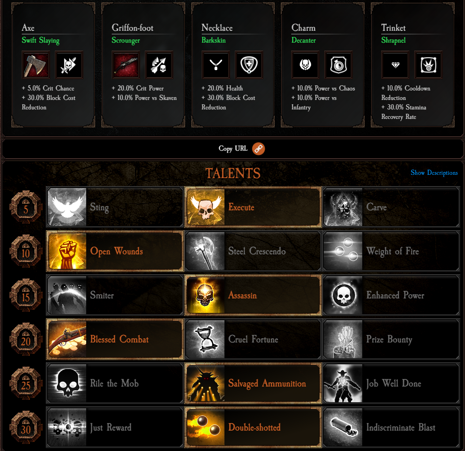Select the Rile the Mob talent

[x=115, y=383]
